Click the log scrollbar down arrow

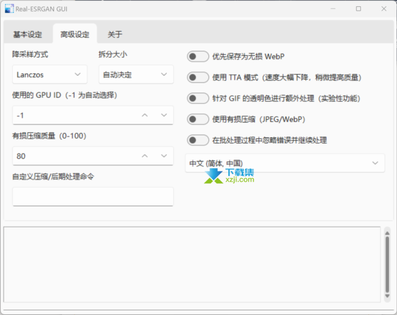[387, 296]
